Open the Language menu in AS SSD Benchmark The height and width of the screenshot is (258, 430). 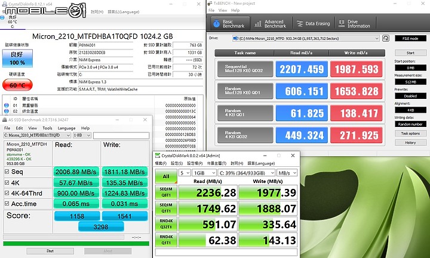click(66, 128)
